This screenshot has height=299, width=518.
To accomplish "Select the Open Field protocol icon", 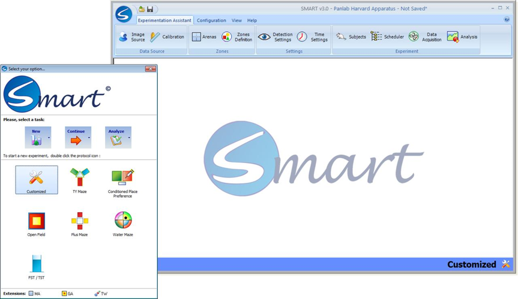I will [37, 225].
